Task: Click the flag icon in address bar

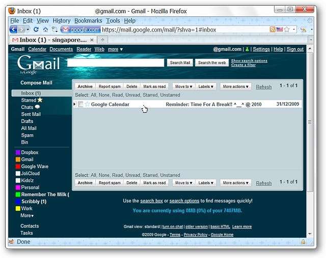Action: tap(280, 29)
